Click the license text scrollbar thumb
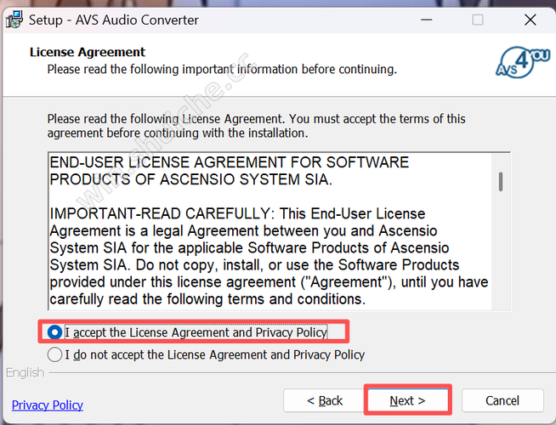Viewport: 556px width, 425px height. coord(501,181)
